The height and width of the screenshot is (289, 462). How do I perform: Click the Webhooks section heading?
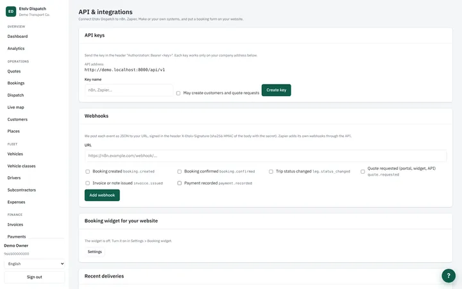(96, 116)
